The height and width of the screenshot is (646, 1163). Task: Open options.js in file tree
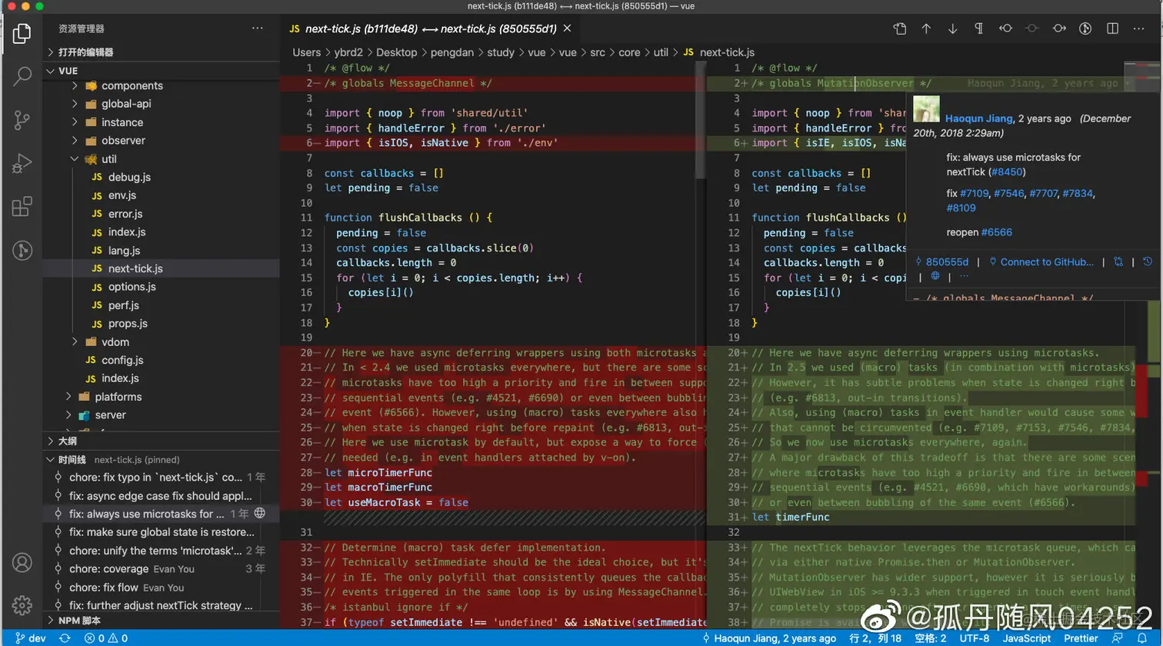tap(161, 287)
